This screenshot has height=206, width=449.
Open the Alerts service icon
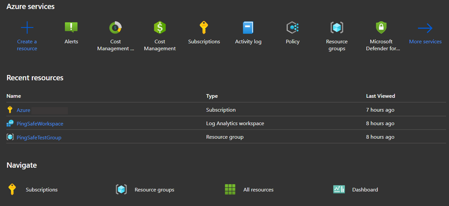pyautogui.click(x=71, y=28)
